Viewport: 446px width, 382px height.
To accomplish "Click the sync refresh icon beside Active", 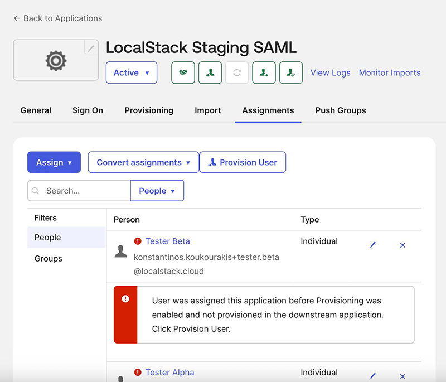I will click(x=237, y=72).
